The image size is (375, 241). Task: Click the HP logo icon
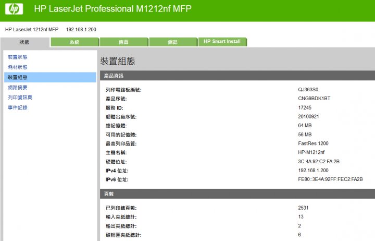coord(14,9)
